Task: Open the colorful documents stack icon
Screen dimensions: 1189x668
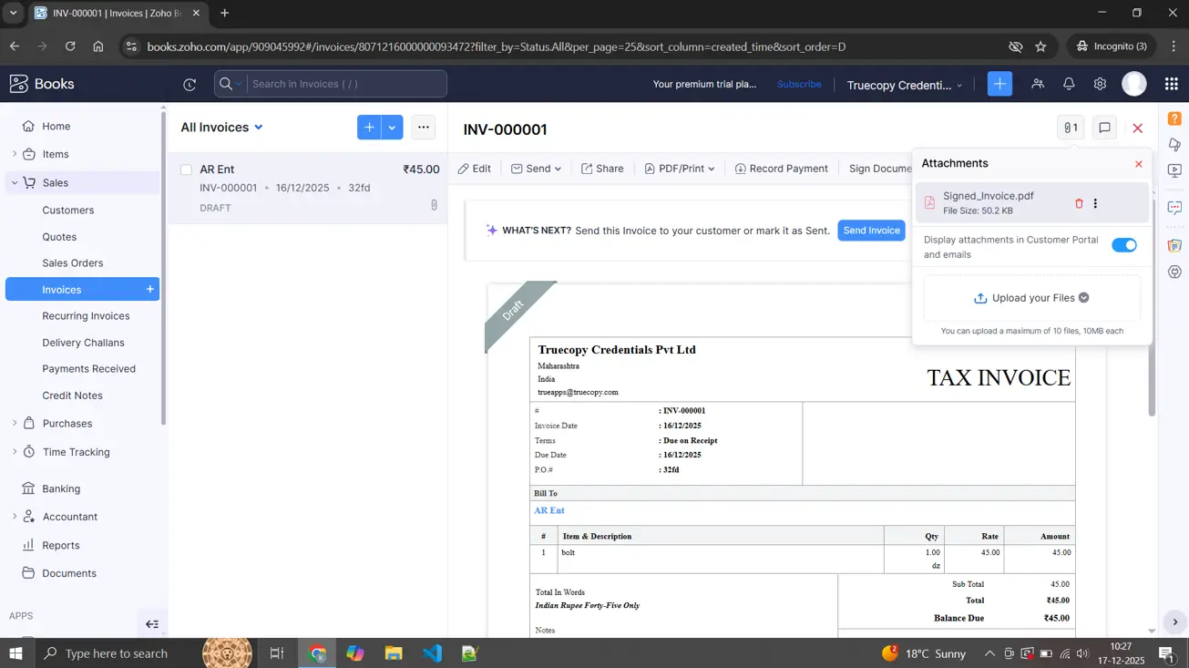Action: [1174, 245]
